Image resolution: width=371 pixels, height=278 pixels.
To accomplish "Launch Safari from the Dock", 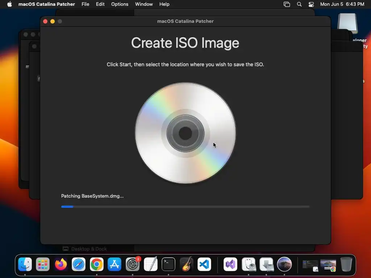I will pyautogui.click(x=79, y=264).
